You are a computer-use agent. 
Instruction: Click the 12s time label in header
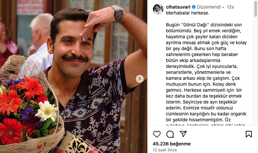[x=230, y=7]
